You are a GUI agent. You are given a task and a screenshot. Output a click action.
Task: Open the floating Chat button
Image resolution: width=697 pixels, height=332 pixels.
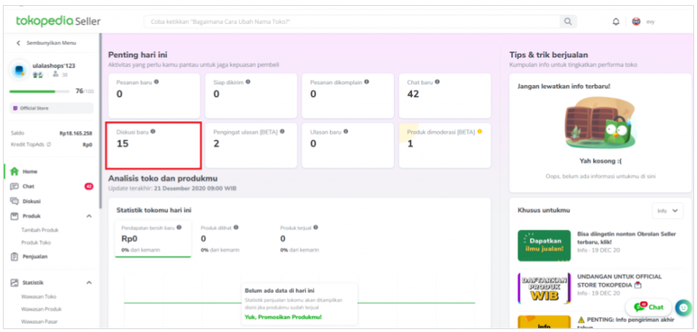pos(648,307)
